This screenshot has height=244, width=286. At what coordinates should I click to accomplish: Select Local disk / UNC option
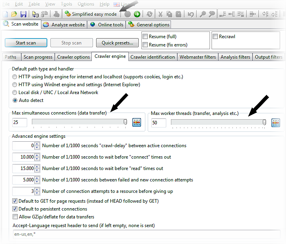pos(15,92)
